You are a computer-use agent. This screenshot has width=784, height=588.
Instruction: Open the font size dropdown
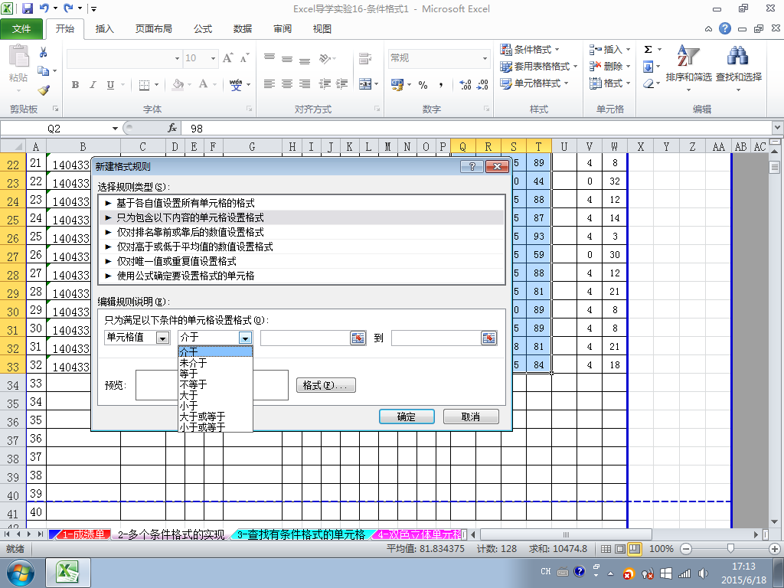coord(213,58)
